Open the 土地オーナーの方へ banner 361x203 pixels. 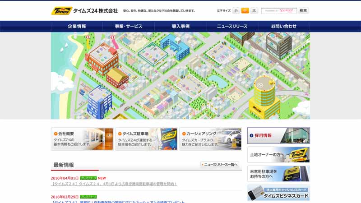point(278,155)
